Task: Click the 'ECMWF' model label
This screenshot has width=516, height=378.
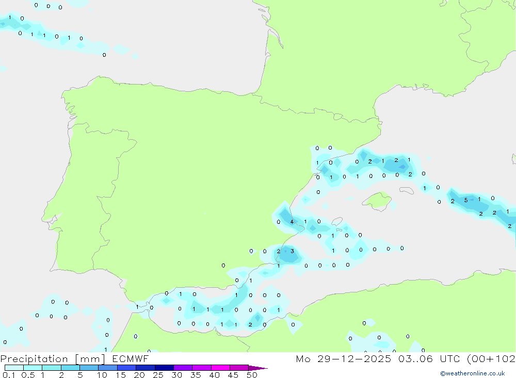Action: (x=131, y=358)
